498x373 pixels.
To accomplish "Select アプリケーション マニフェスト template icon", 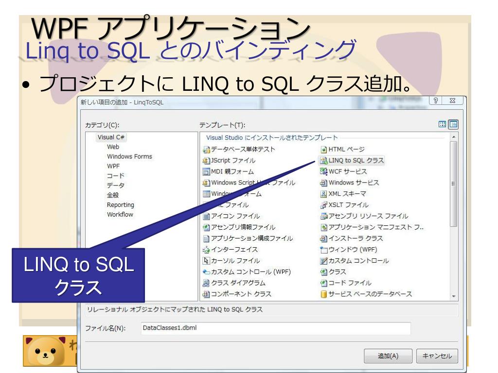I will [323, 227].
